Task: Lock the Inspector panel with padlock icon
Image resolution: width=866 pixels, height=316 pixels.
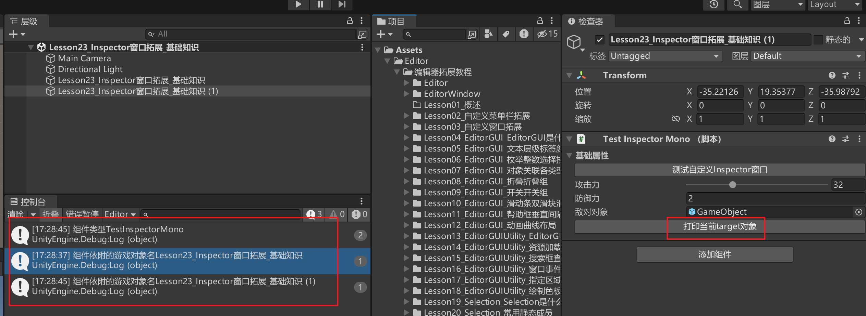Action: [x=847, y=21]
